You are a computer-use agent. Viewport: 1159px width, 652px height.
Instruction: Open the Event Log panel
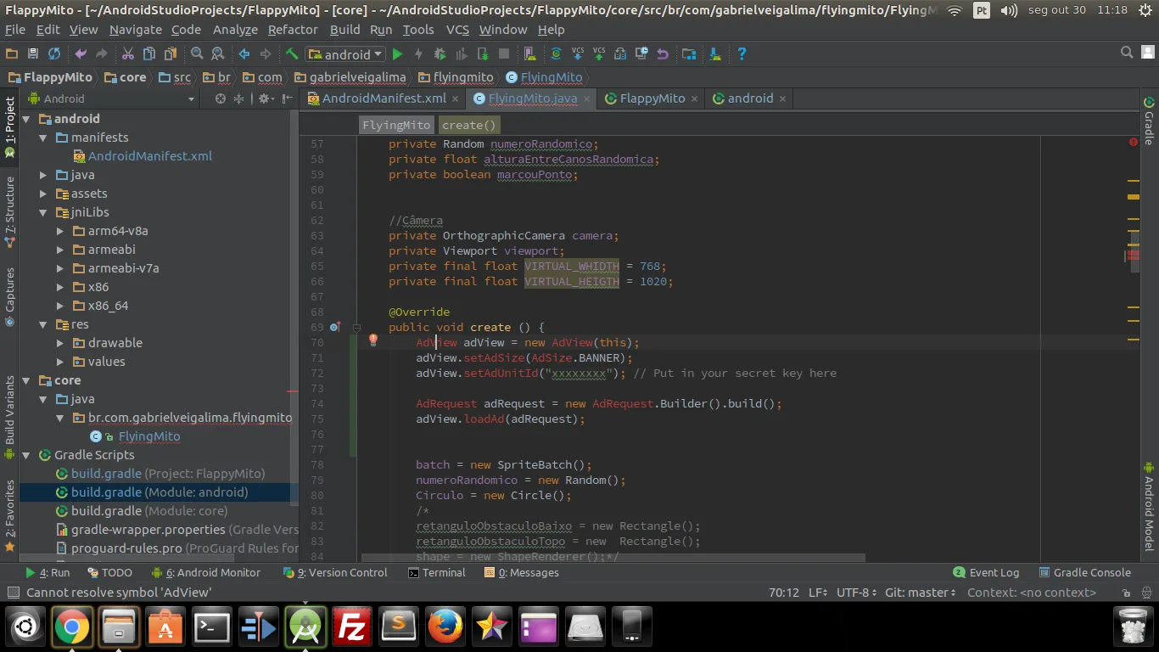click(986, 573)
